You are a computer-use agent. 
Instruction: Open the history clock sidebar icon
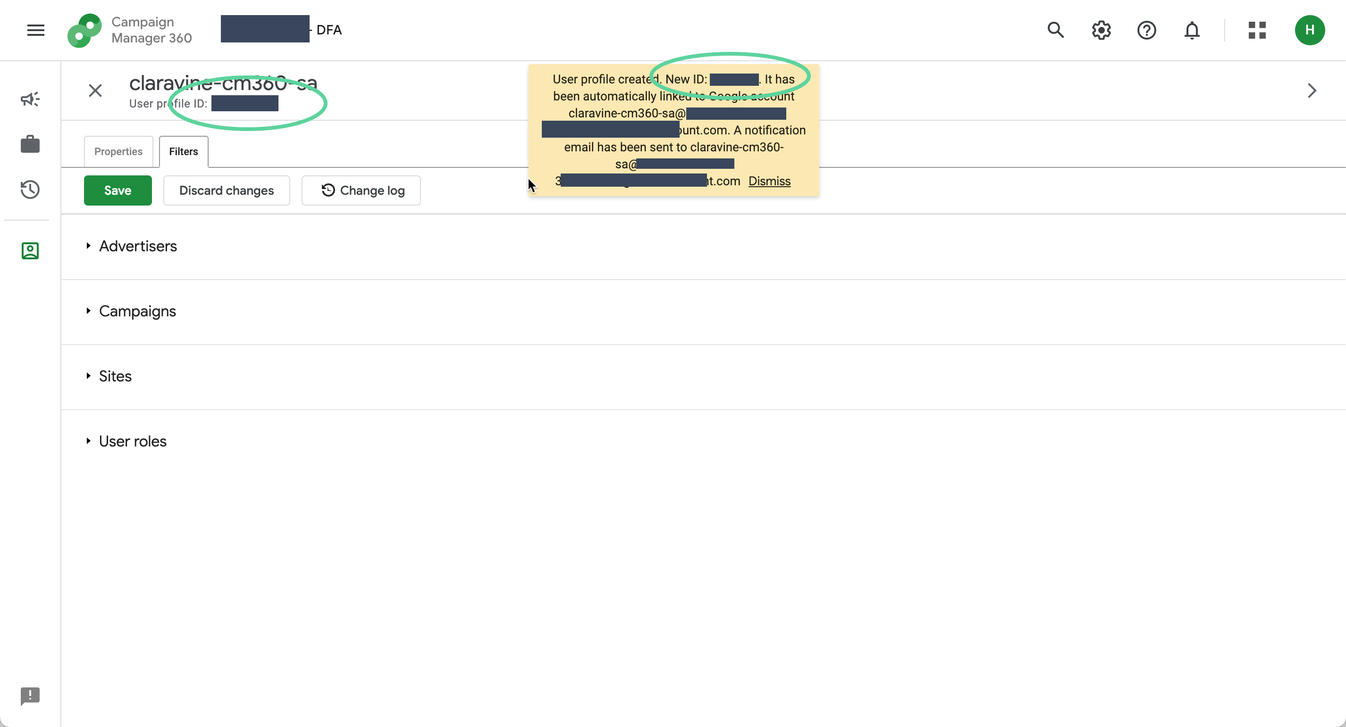tap(30, 190)
